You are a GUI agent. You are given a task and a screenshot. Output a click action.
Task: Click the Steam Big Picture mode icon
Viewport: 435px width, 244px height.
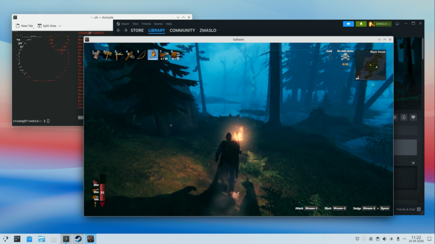397,24
